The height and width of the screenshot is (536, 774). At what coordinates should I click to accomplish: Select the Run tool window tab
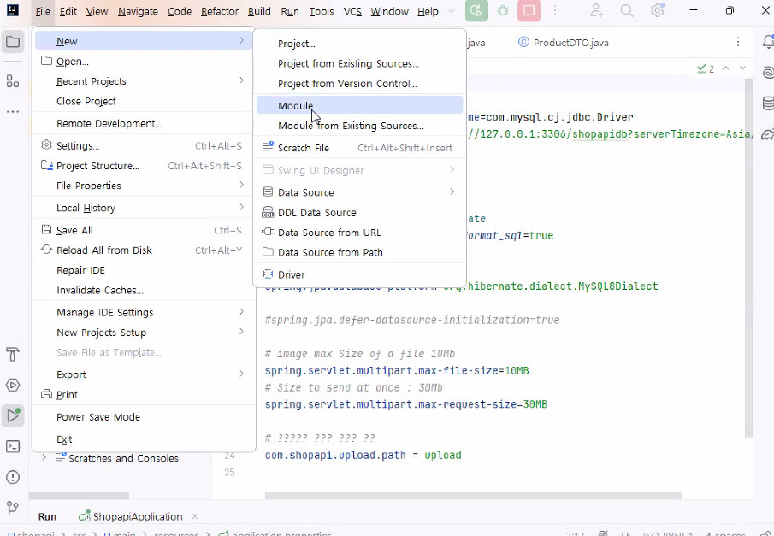tap(47, 516)
